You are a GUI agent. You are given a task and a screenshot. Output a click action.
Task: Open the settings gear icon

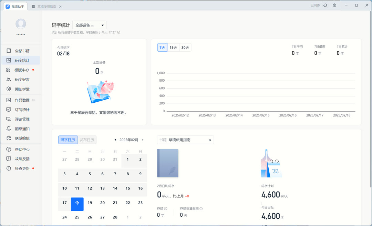(x=334, y=5)
